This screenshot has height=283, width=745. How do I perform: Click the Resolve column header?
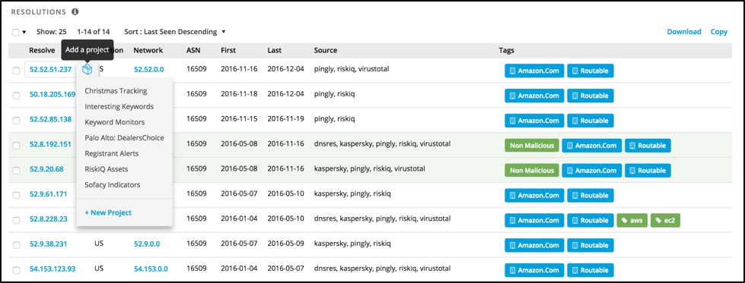click(x=42, y=50)
